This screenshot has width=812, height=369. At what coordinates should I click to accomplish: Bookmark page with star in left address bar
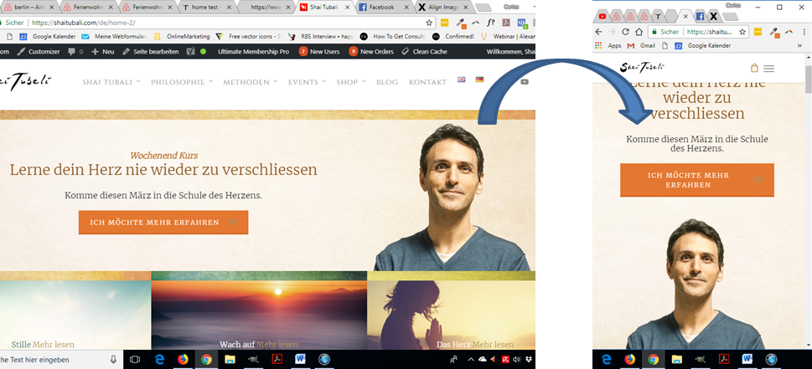(x=429, y=23)
